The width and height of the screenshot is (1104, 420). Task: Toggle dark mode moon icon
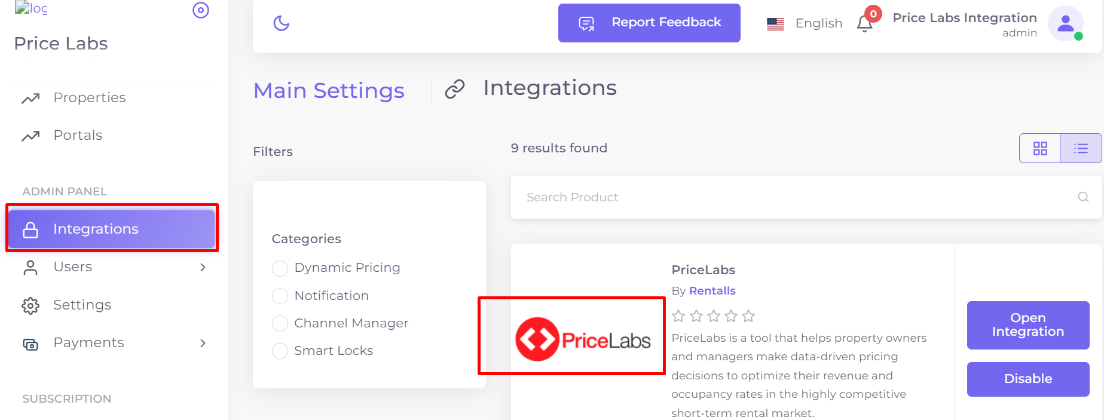pos(281,23)
